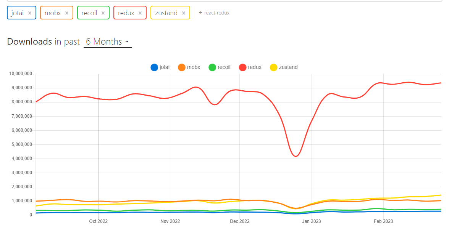The image size is (457, 229).
Task: Click the 10,000,000 y-axis value
Action: point(20,74)
